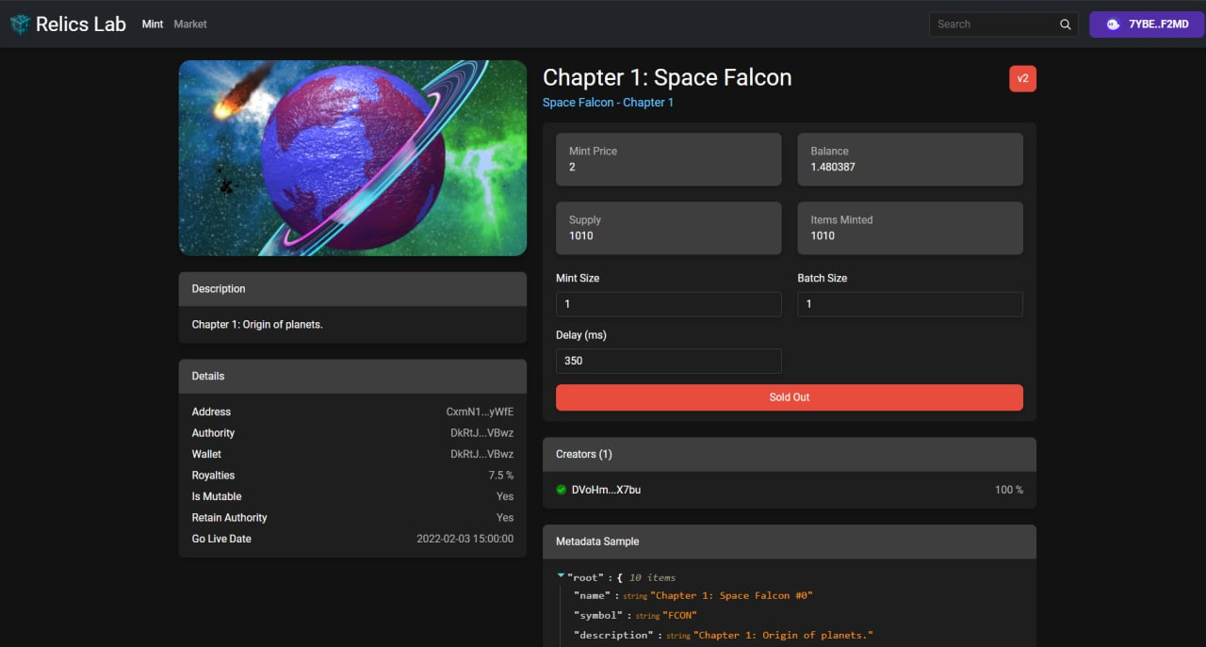
Task: Click the Description panel header
Action: click(x=352, y=289)
